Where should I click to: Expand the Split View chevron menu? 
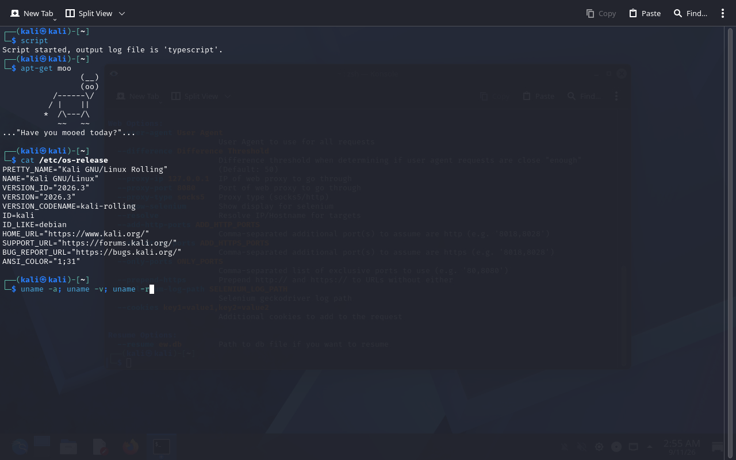pyautogui.click(x=122, y=13)
